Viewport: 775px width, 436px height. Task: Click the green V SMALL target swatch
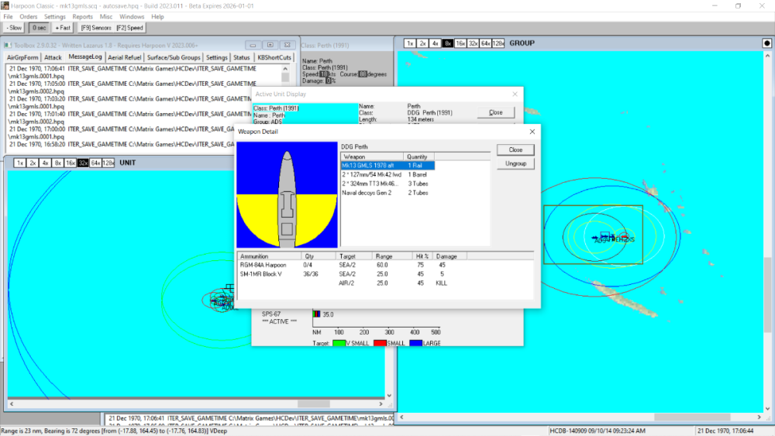coord(339,343)
